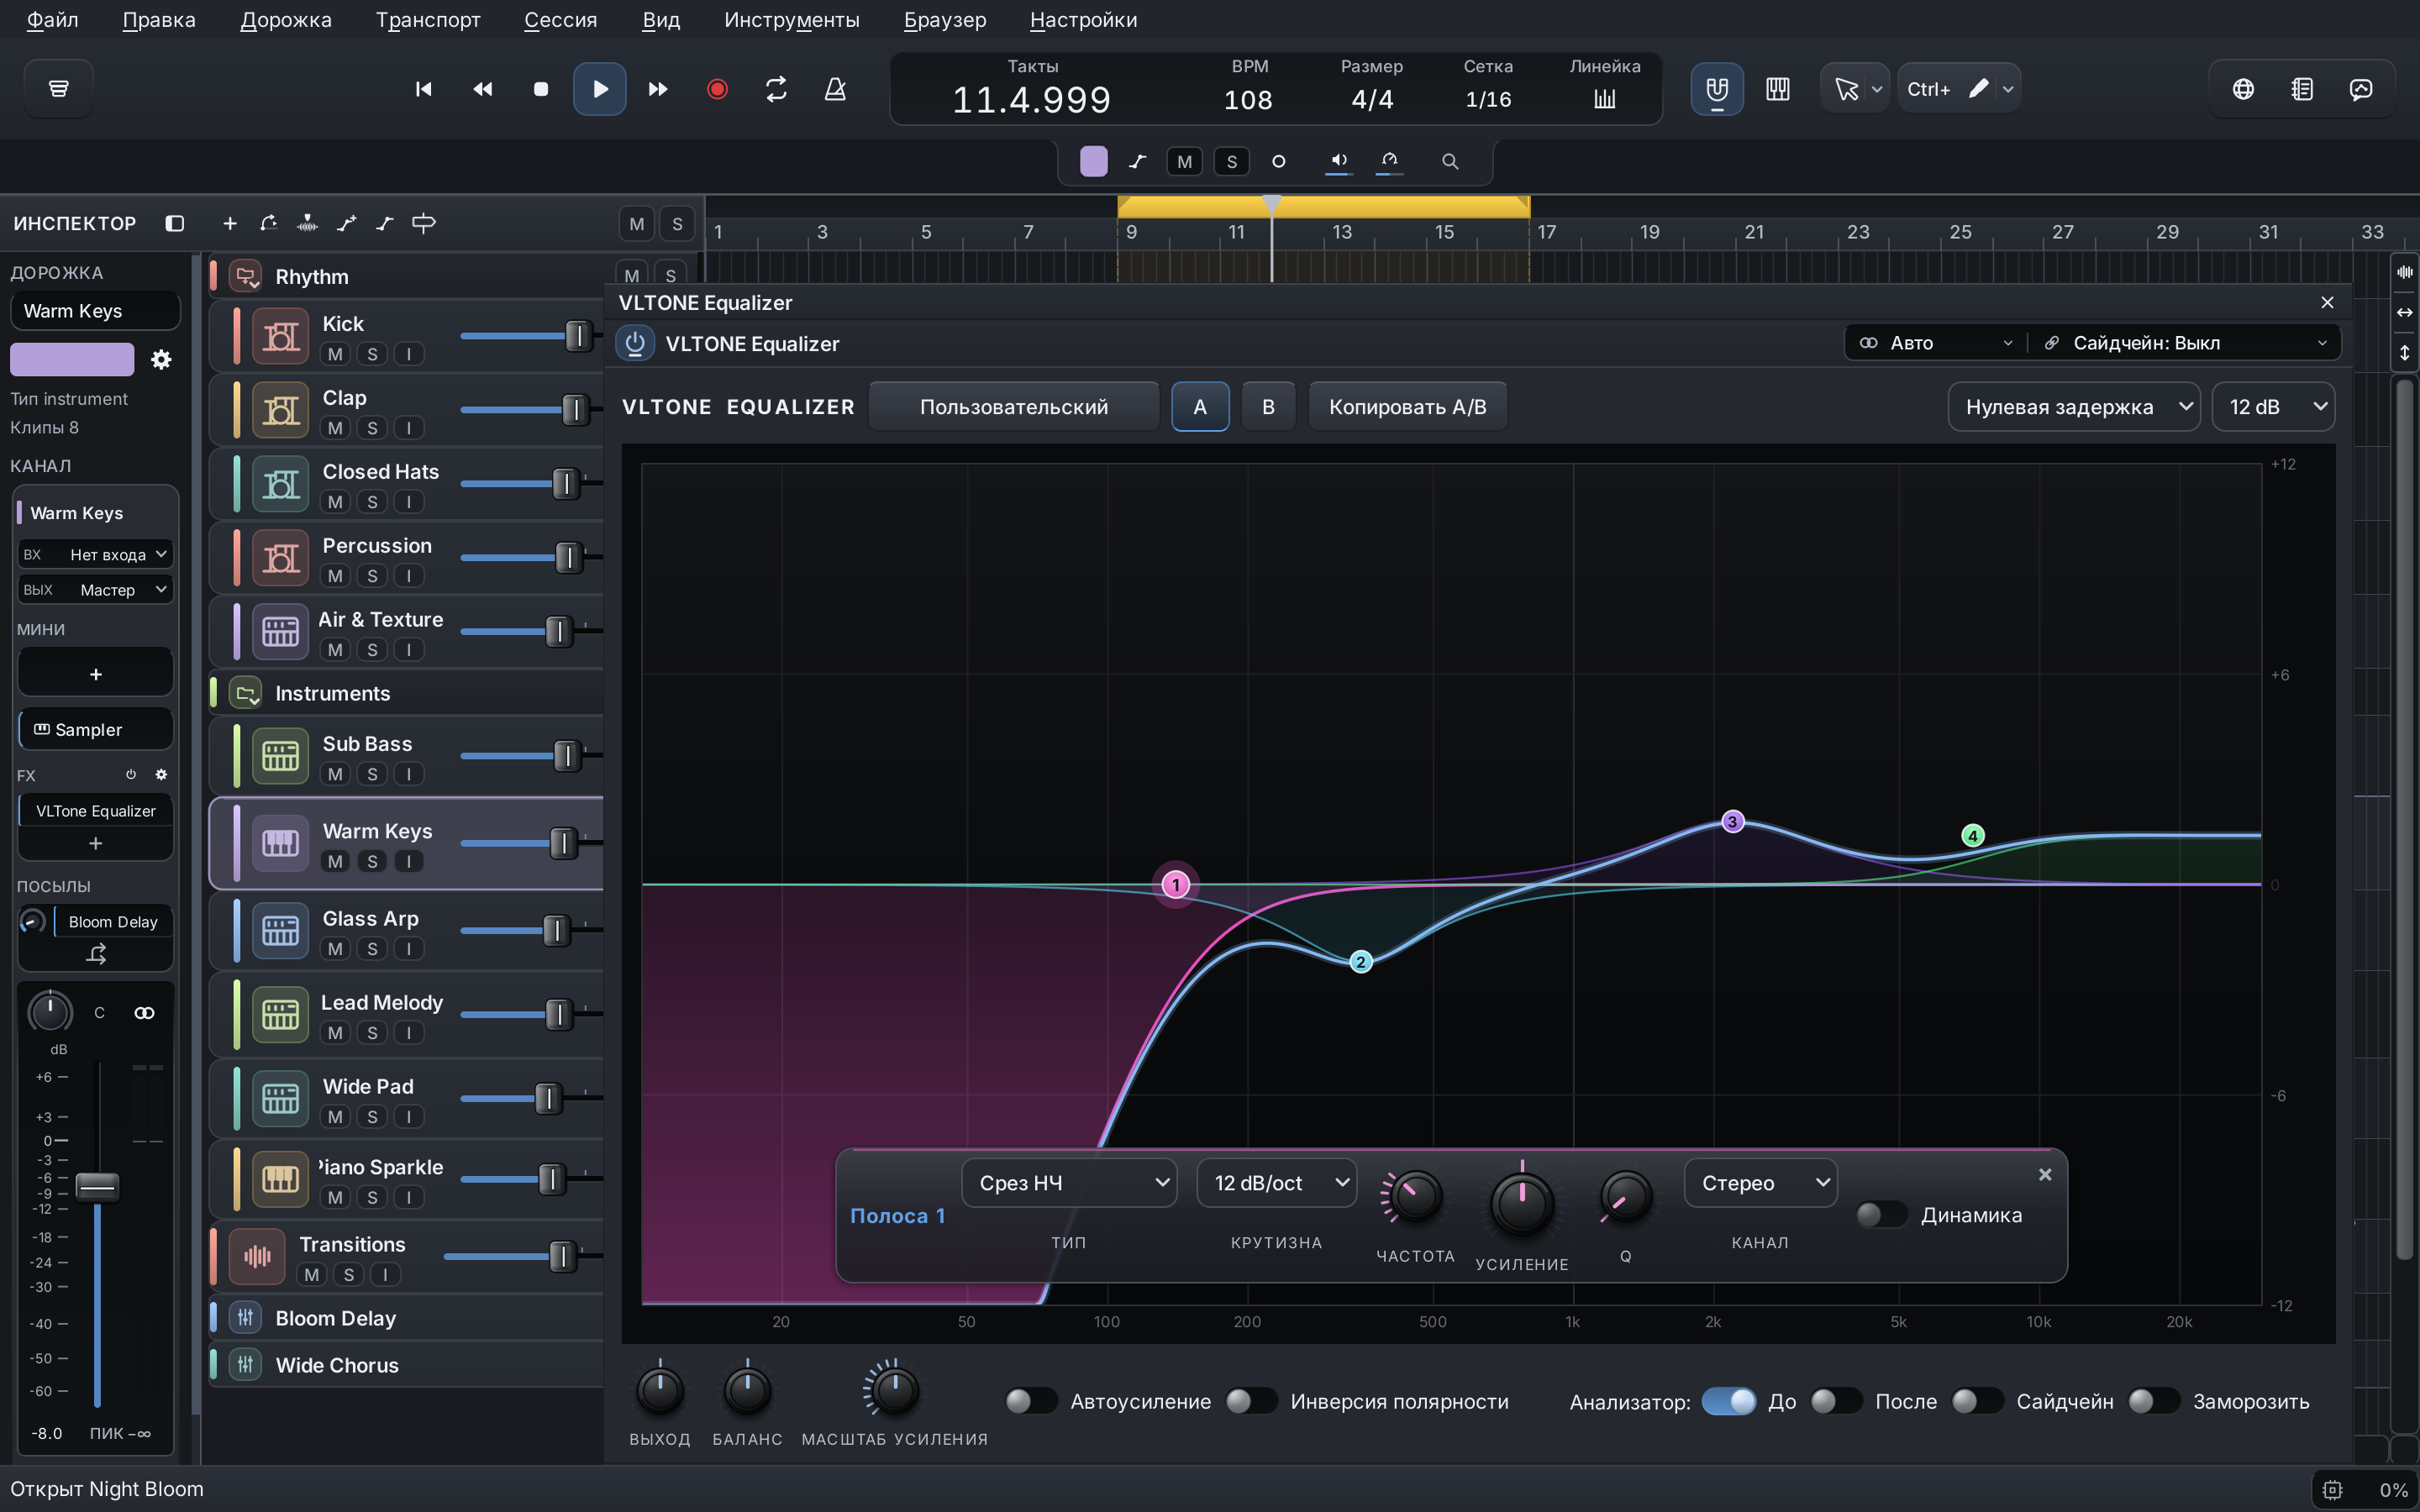Screen dimensions: 2420x1512
Task: Click the Kick track volume slider
Action: click(x=530, y=336)
